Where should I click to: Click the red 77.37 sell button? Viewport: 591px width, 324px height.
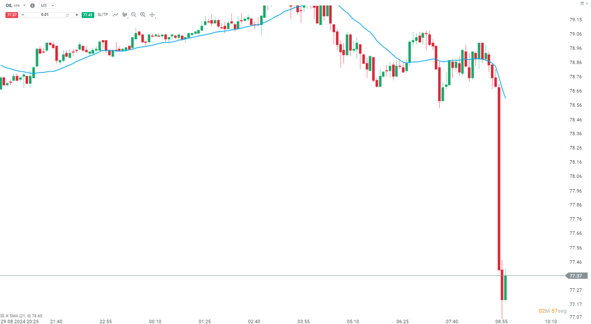tap(11, 15)
